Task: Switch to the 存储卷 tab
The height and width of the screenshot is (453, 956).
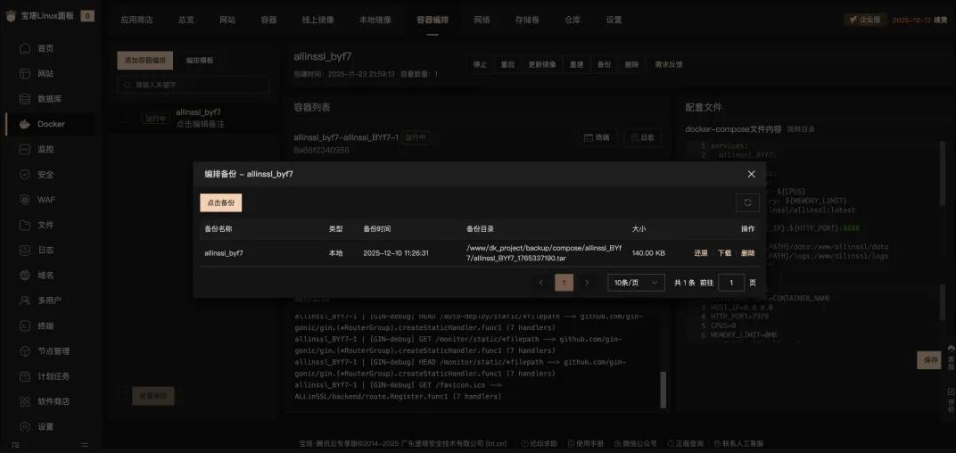Action: (x=527, y=20)
